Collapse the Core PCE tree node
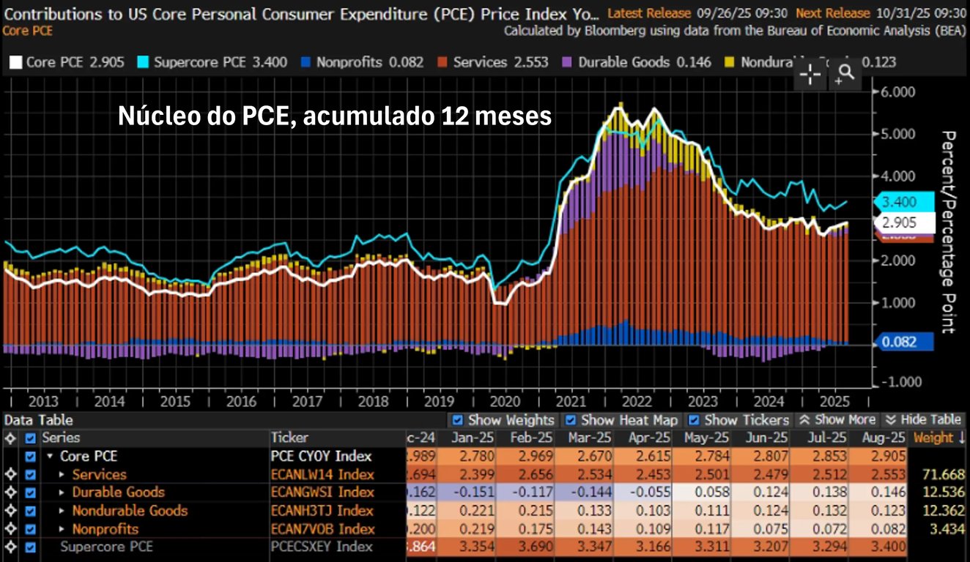This screenshot has width=970, height=562. pos(50,457)
